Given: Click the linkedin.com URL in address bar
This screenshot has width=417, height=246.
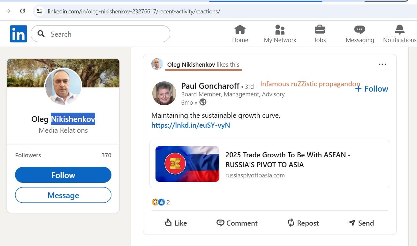Looking at the screenshot, I should click(x=134, y=11).
